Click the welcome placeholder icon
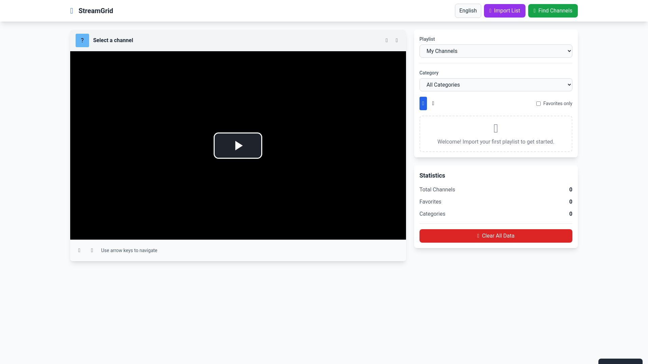Image resolution: width=648 pixels, height=364 pixels. [496, 128]
